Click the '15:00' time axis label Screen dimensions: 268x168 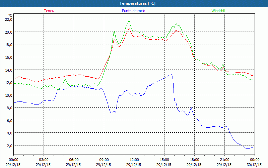click(x=164, y=160)
